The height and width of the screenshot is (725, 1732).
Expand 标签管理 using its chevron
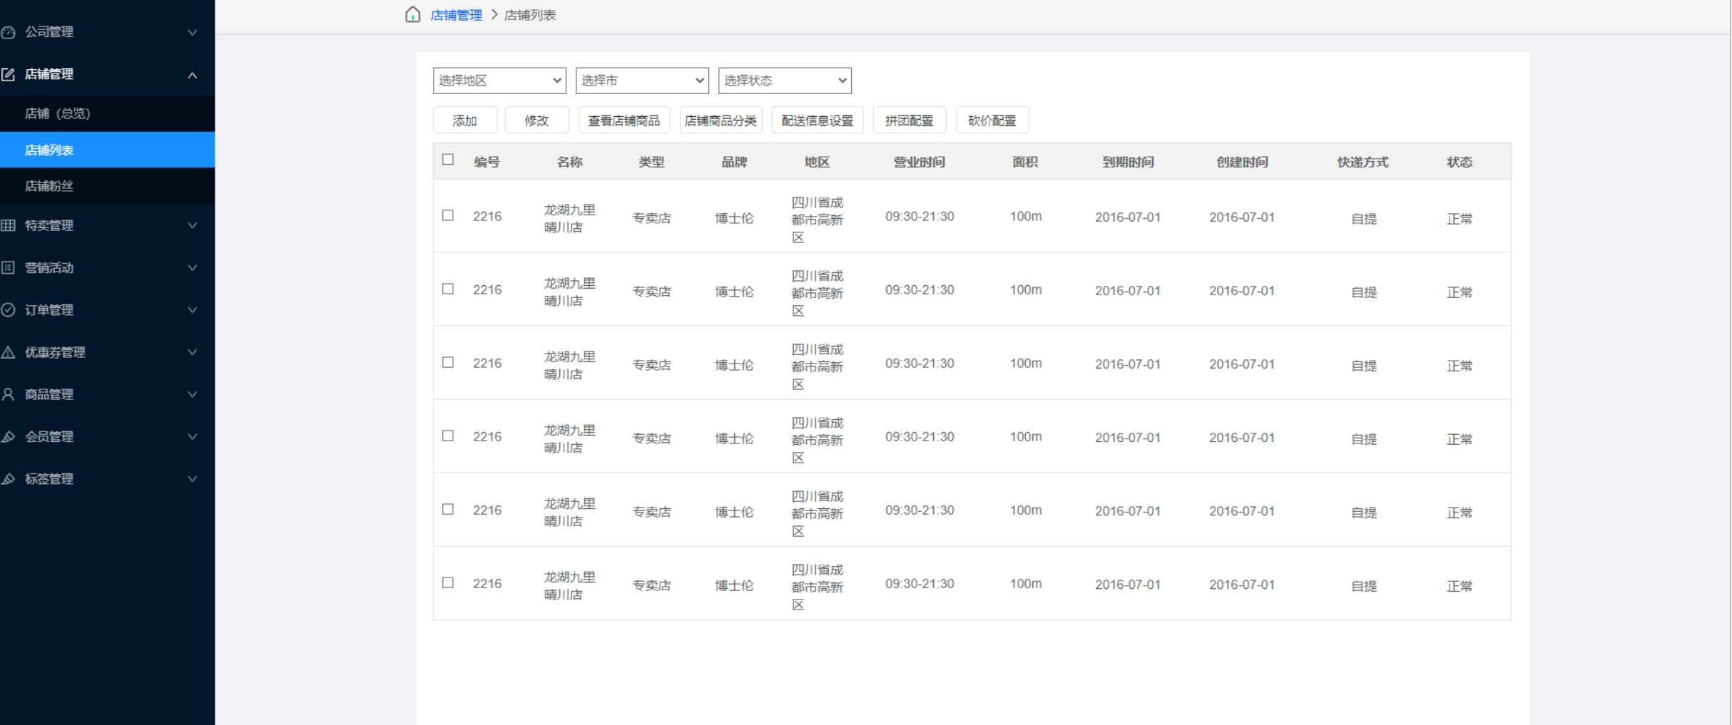[193, 479]
